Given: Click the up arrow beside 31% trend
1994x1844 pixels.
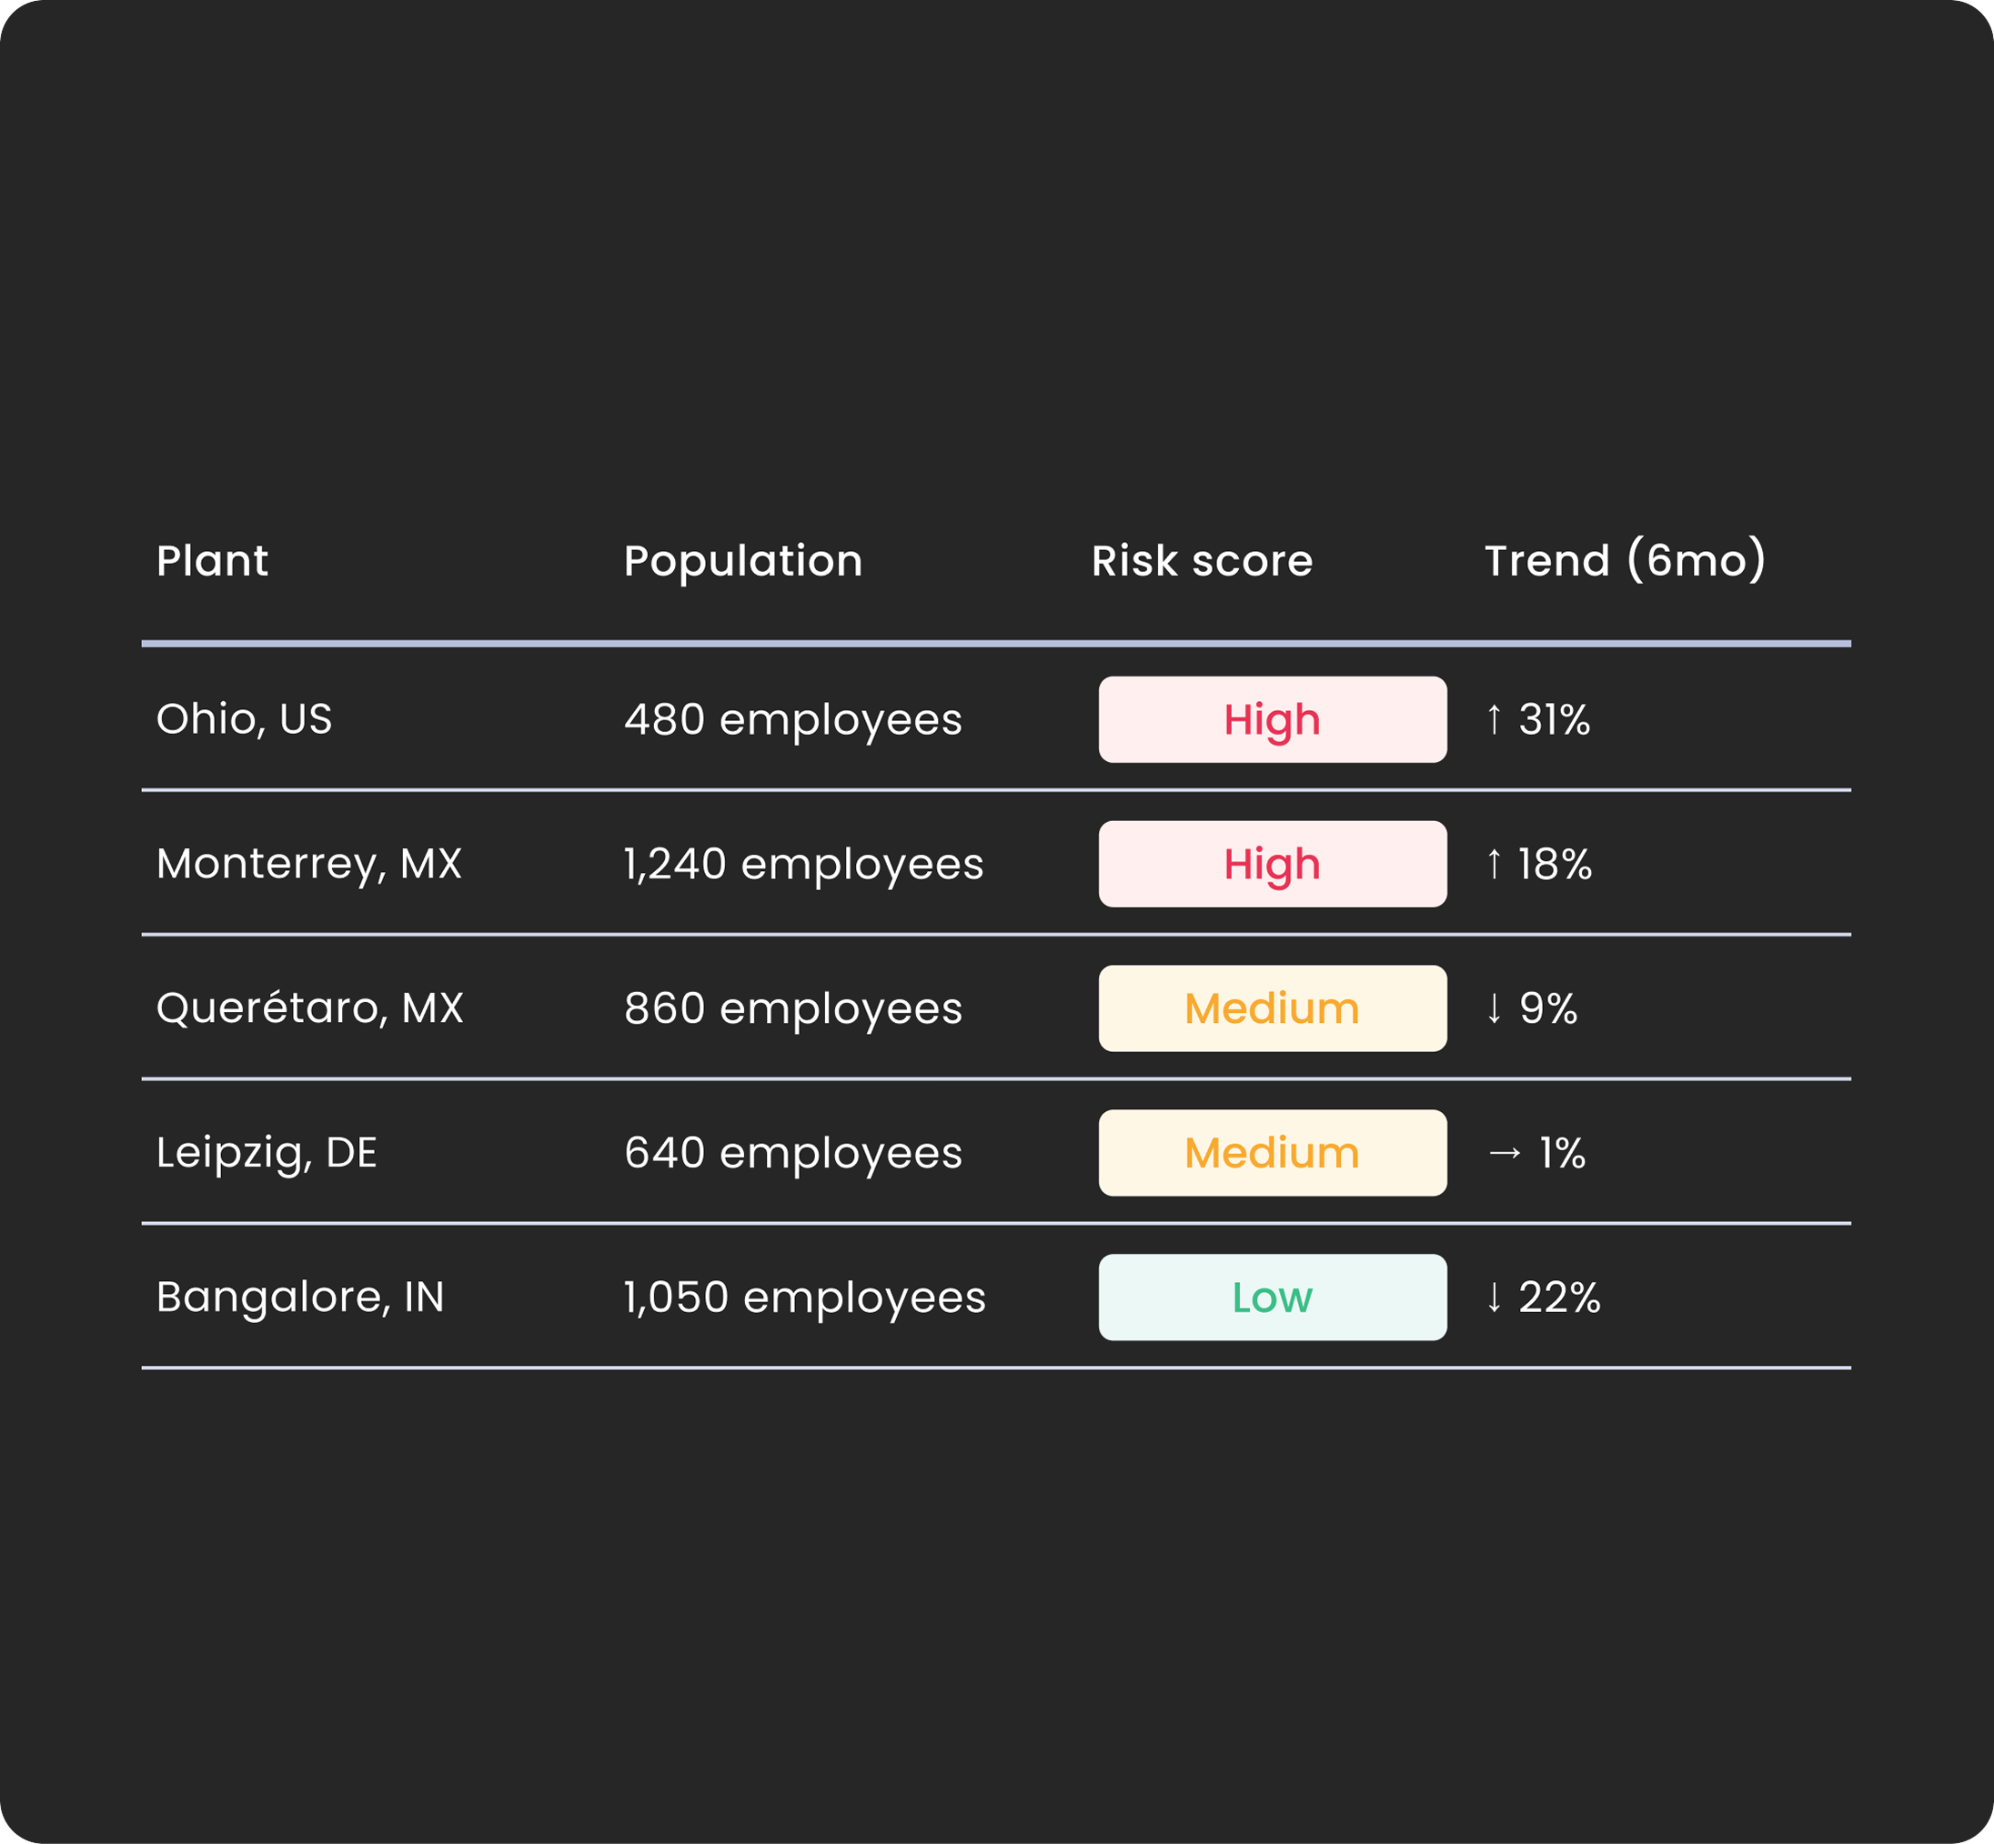Looking at the screenshot, I should coord(1494,718).
